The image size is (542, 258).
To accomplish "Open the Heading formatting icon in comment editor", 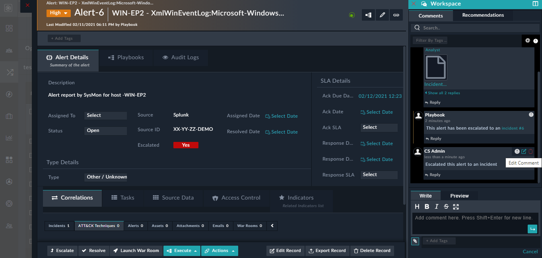I will 417,206.
